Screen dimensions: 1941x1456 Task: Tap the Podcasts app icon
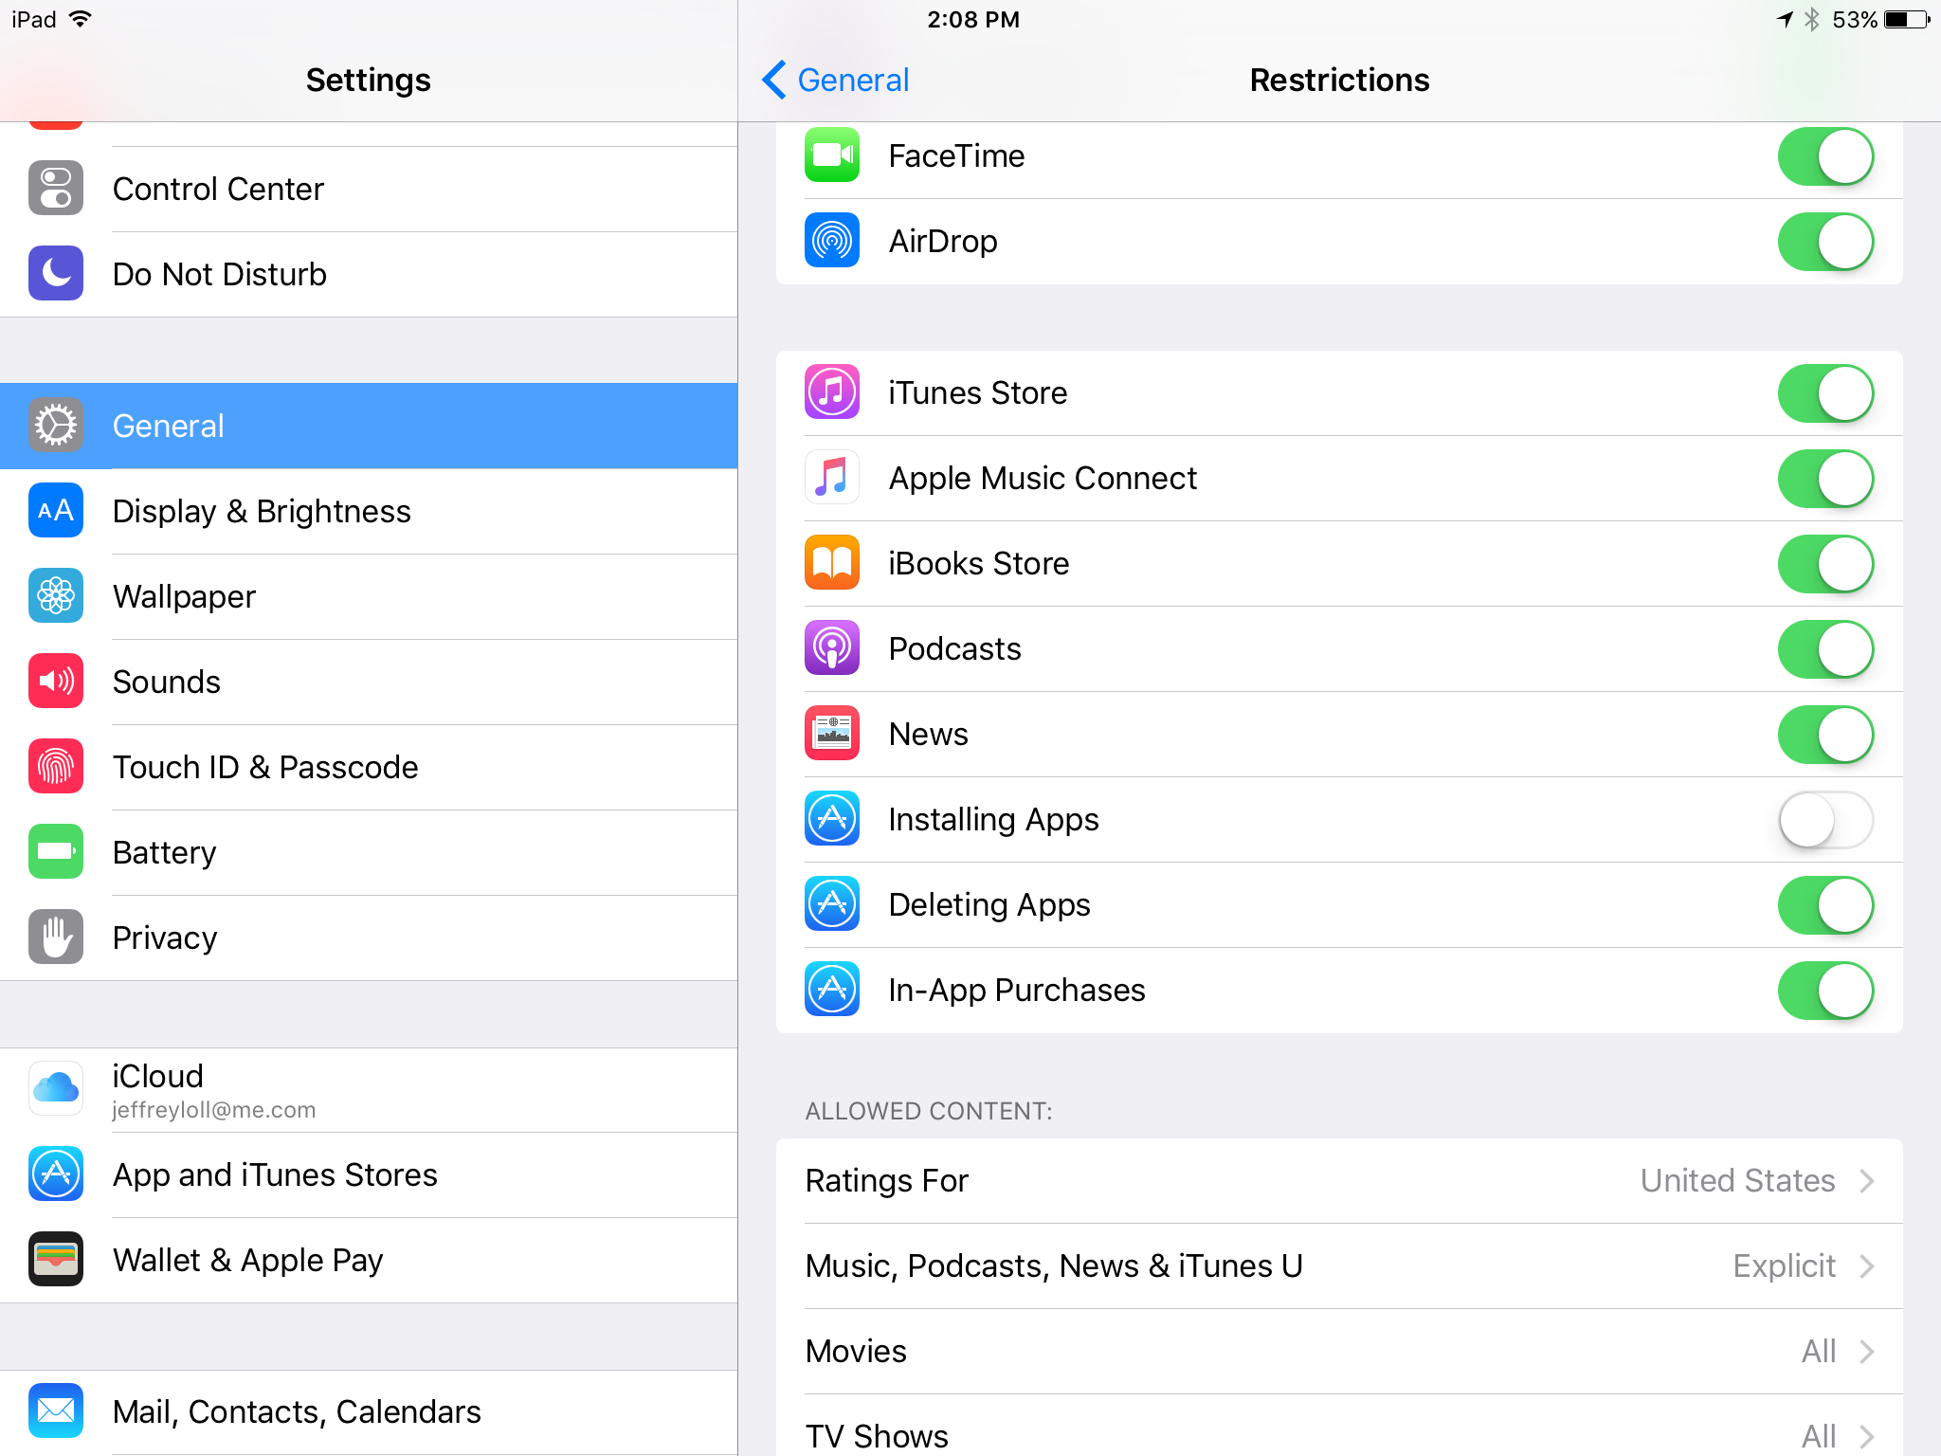(832, 648)
